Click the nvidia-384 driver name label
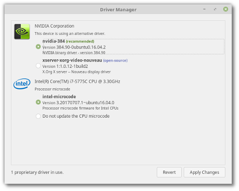 [x=54, y=41]
